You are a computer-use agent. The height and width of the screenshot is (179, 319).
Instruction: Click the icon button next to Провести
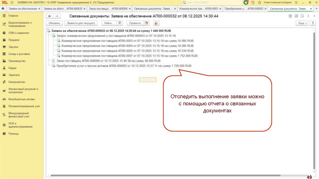point(146,23)
